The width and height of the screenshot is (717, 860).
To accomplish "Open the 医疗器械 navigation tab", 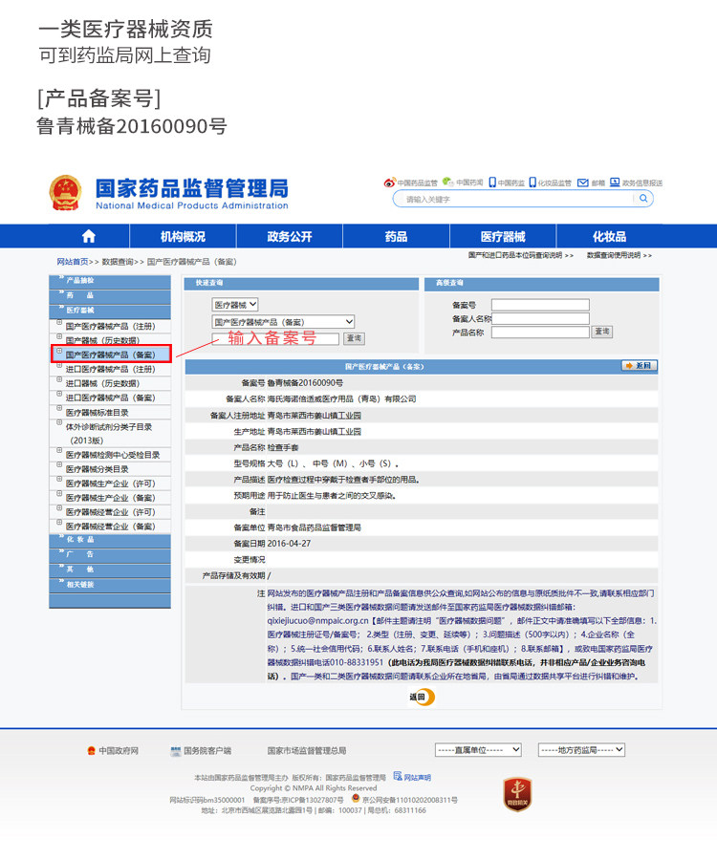I will pyautogui.click(x=503, y=236).
